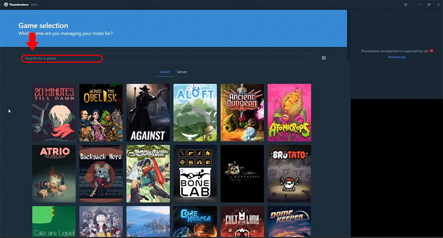Select Atrio The Dark Wild tile
The height and width of the screenshot is (238, 443).
click(x=54, y=173)
